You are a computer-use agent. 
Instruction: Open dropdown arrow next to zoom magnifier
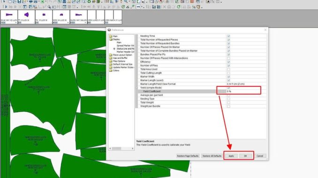129,1
